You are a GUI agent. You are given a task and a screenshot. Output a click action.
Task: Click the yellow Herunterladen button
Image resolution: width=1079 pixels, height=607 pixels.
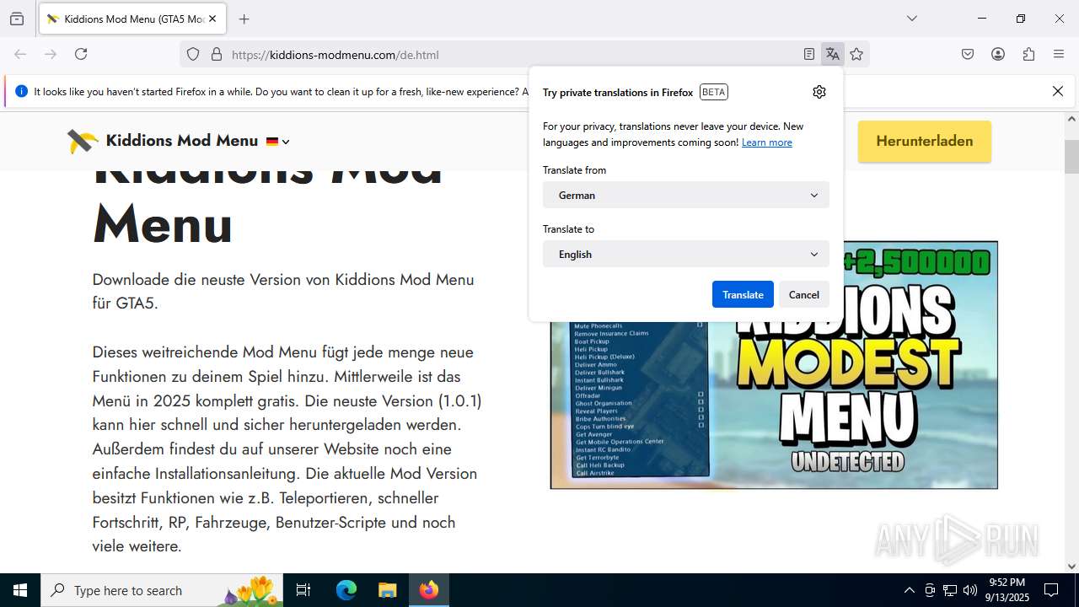pos(925,142)
